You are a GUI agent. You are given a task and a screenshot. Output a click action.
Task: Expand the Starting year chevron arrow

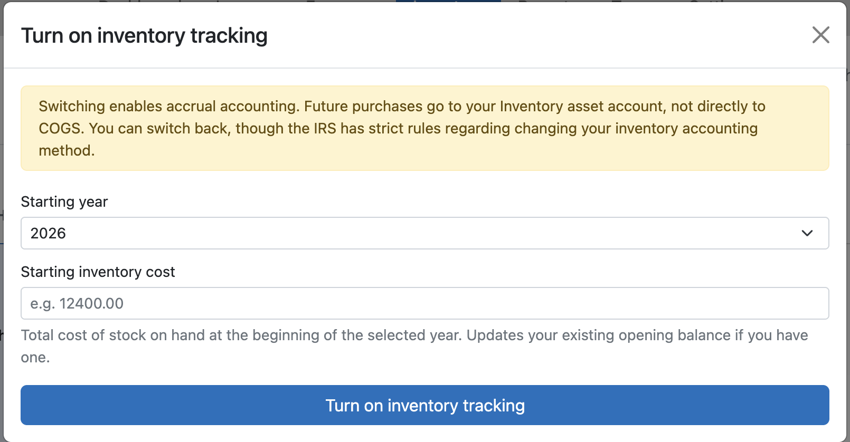click(x=807, y=233)
